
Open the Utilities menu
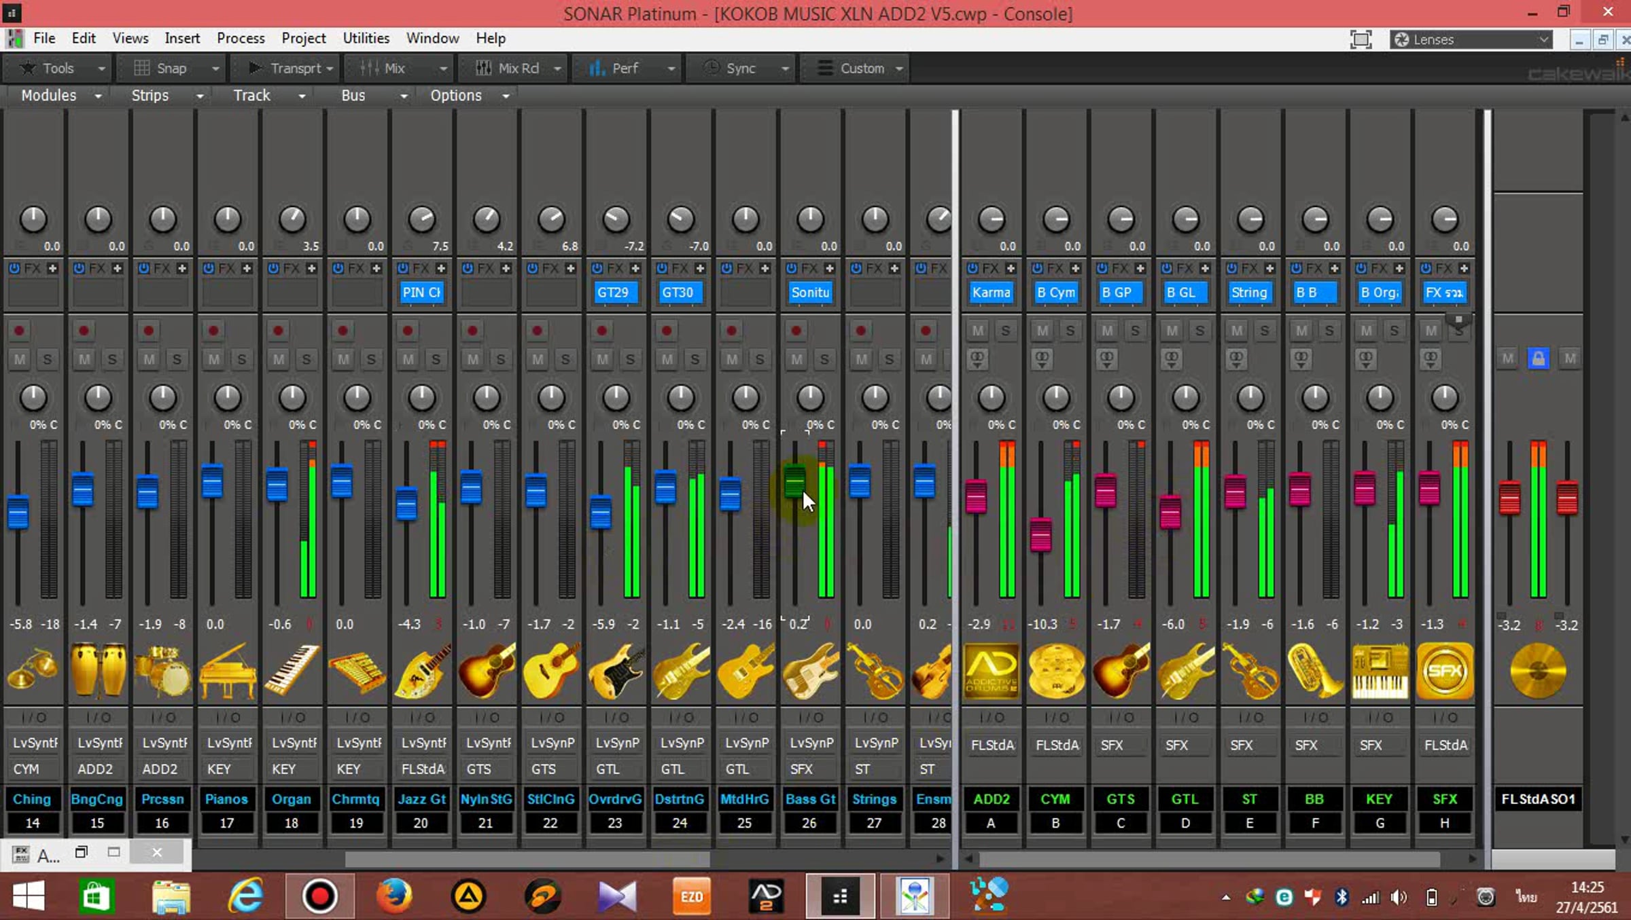tap(366, 38)
